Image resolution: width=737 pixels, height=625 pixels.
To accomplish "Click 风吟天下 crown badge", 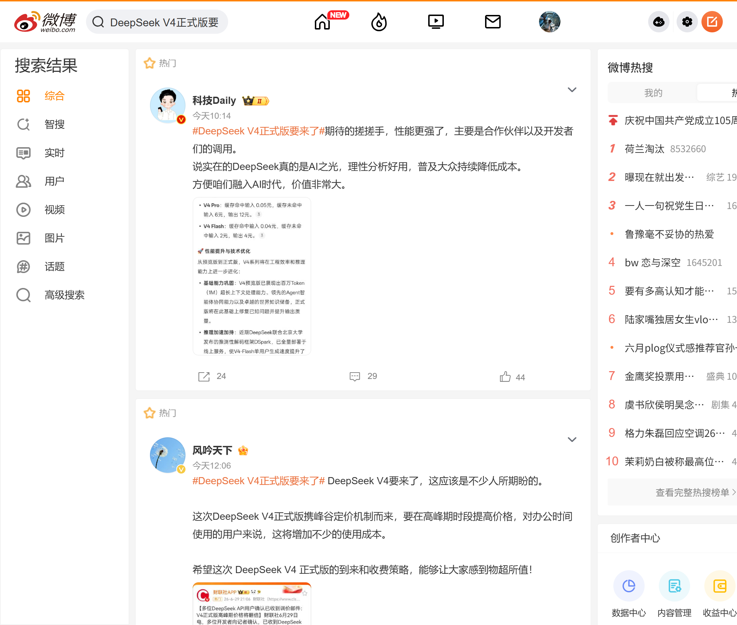I will [243, 450].
